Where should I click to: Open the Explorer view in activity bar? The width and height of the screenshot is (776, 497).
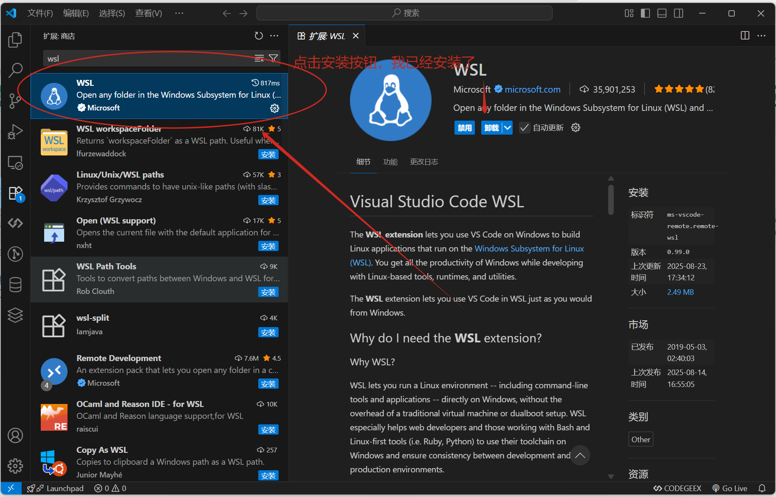(15, 40)
